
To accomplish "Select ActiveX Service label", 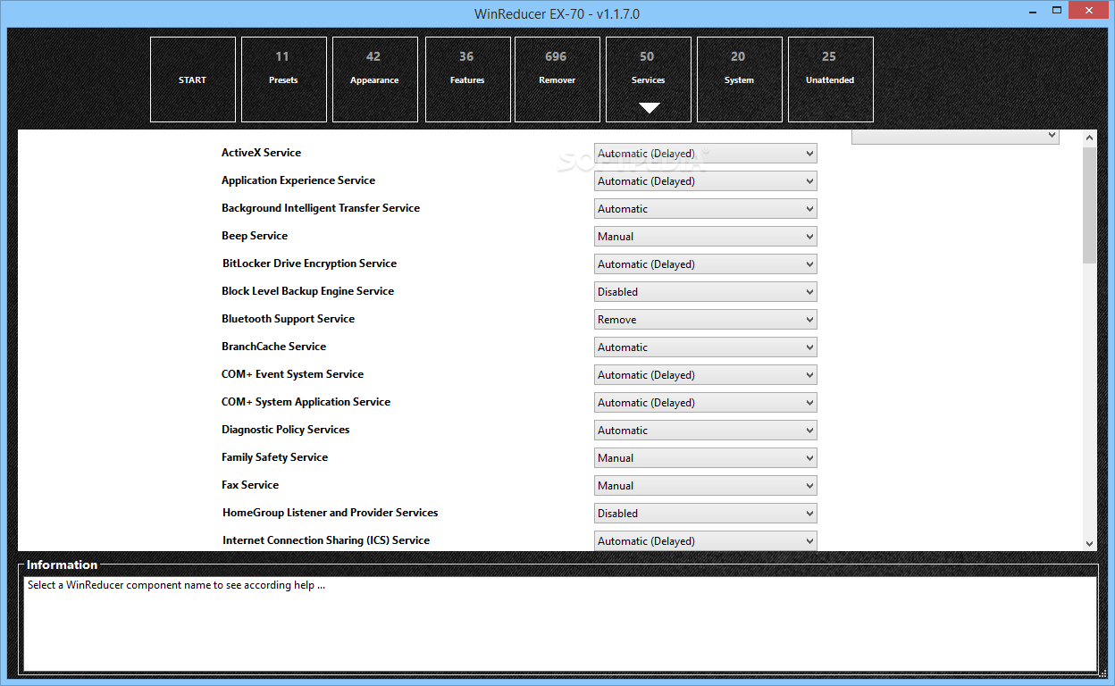I will (x=261, y=153).
